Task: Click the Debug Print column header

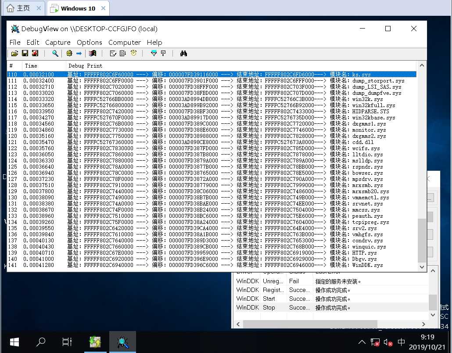Action: click(241, 66)
